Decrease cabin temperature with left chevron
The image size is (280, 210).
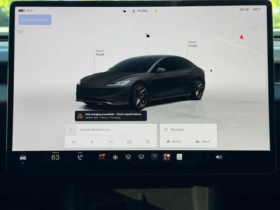click(x=45, y=157)
